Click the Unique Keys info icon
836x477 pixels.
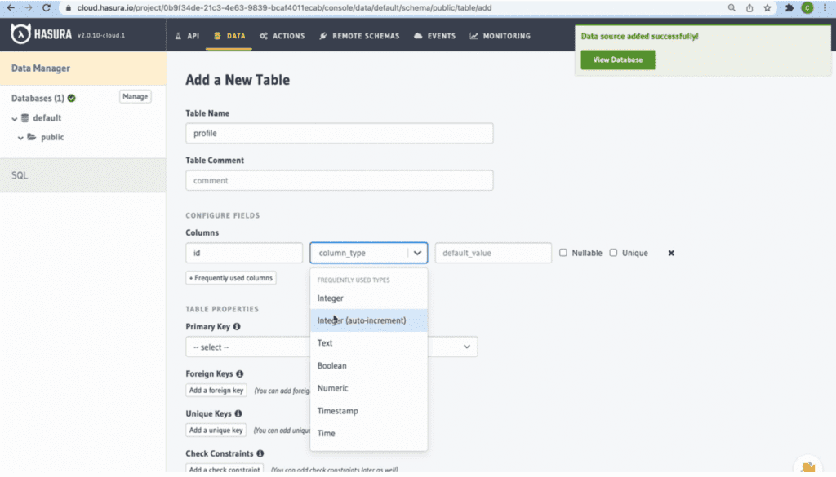pyautogui.click(x=238, y=413)
